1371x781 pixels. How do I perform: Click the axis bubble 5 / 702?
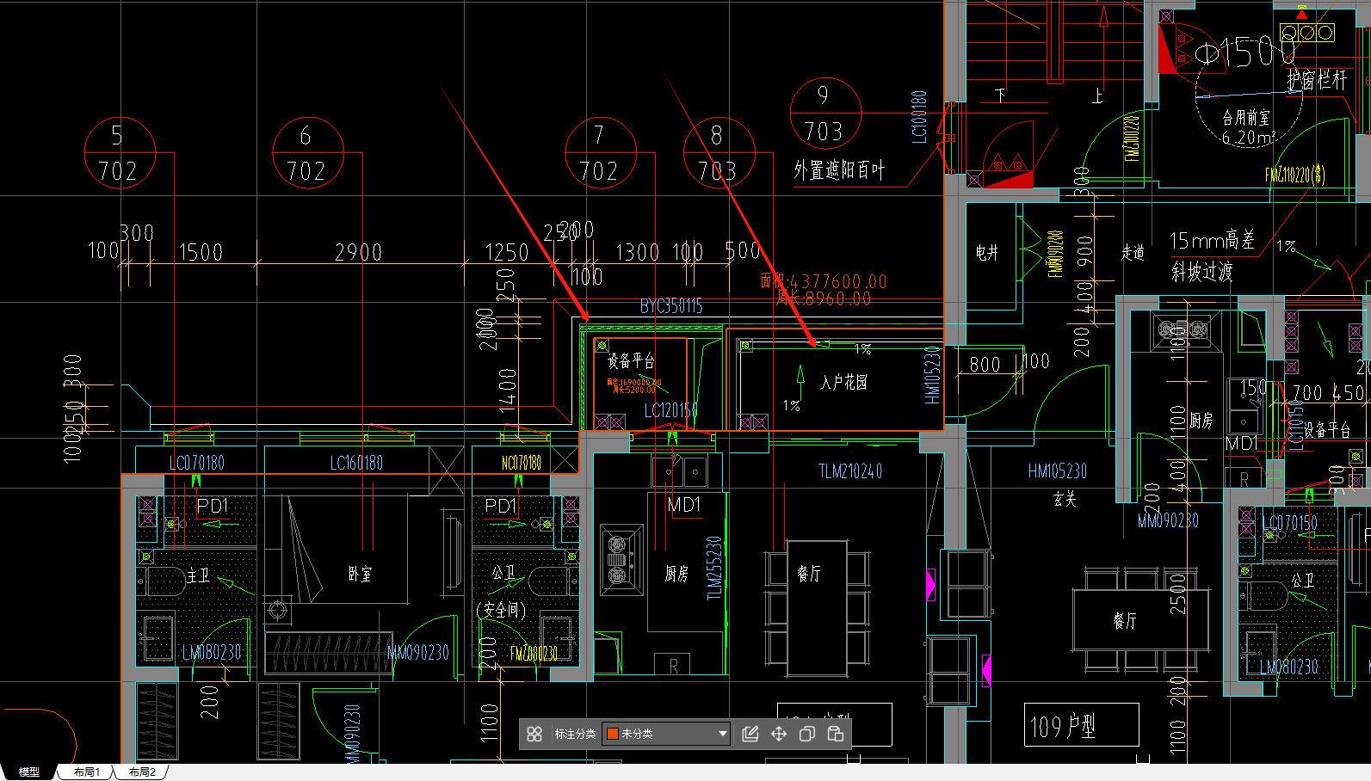click(120, 153)
